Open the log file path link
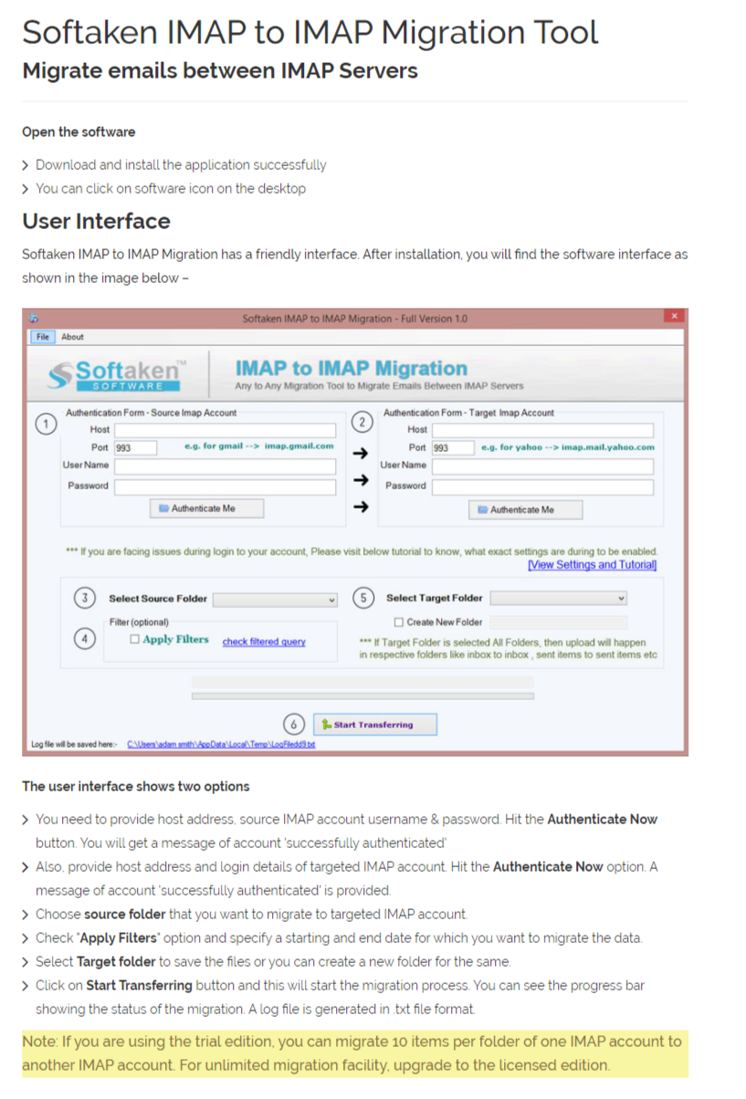746x1099 pixels. pos(221,745)
